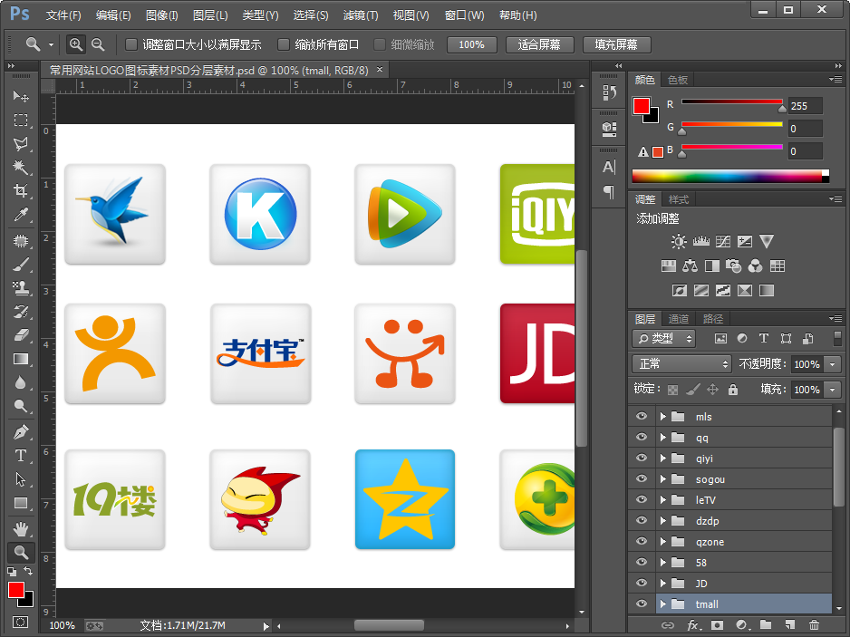This screenshot has height=637, width=850.
Task: Click the Fill Screen button
Action: point(616,44)
